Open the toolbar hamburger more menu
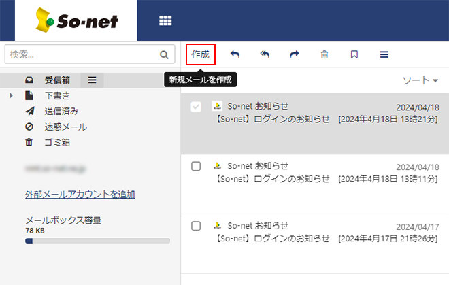The width and height of the screenshot is (449, 285). [x=384, y=54]
